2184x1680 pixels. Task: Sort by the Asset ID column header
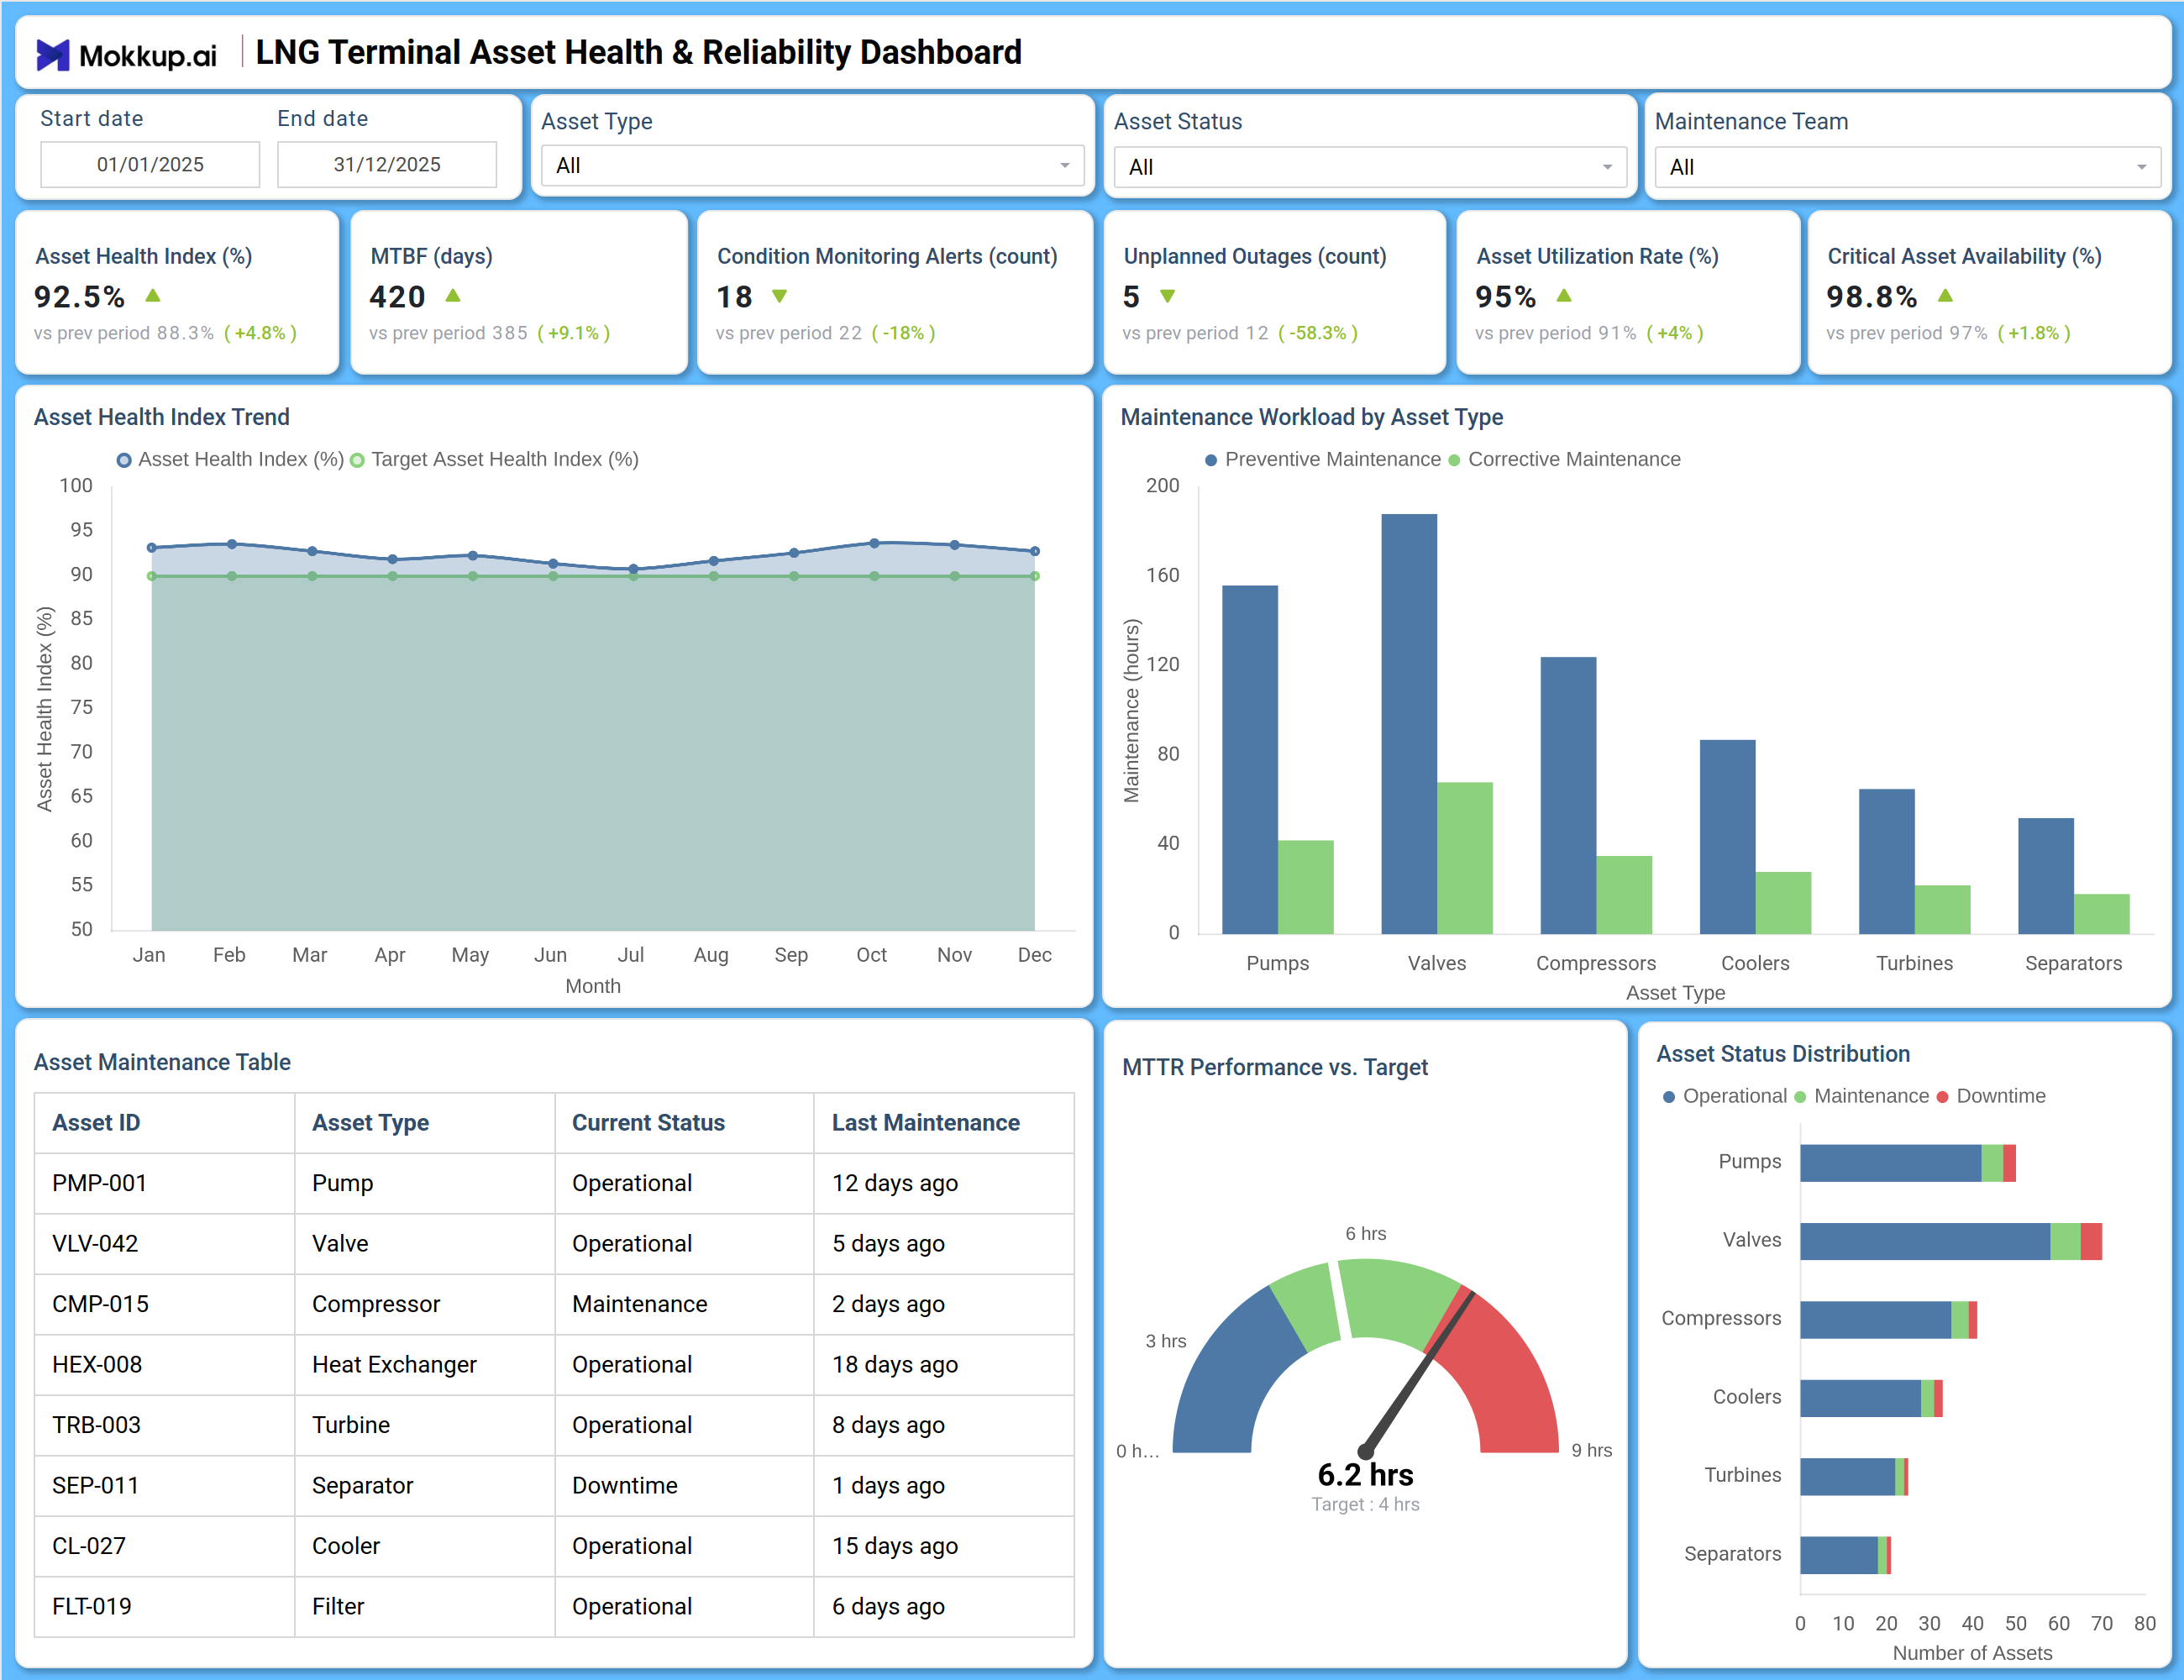pyautogui.click(x=165, y=1123)
